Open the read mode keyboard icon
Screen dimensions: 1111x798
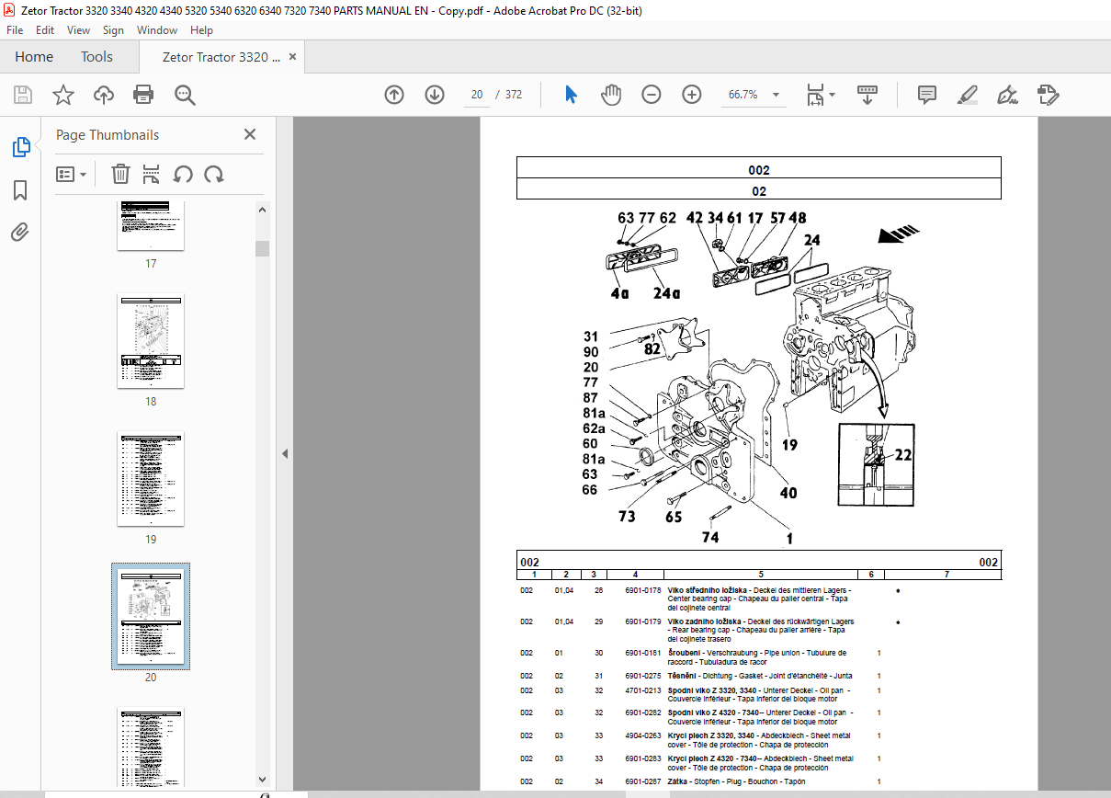coord(868,95)
